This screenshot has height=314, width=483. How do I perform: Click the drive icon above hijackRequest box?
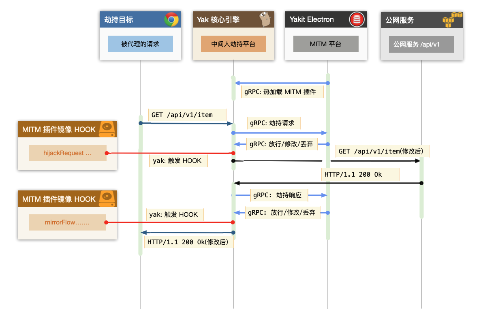[107, 129]
